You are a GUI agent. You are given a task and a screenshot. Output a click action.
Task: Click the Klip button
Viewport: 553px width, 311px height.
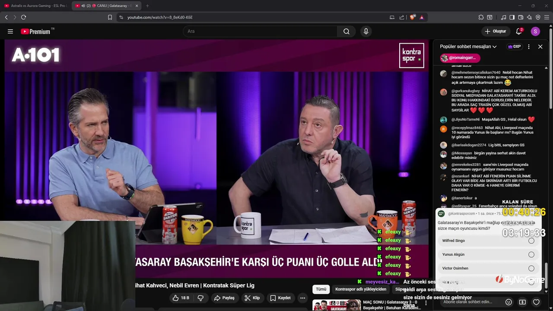pos(252,298)
